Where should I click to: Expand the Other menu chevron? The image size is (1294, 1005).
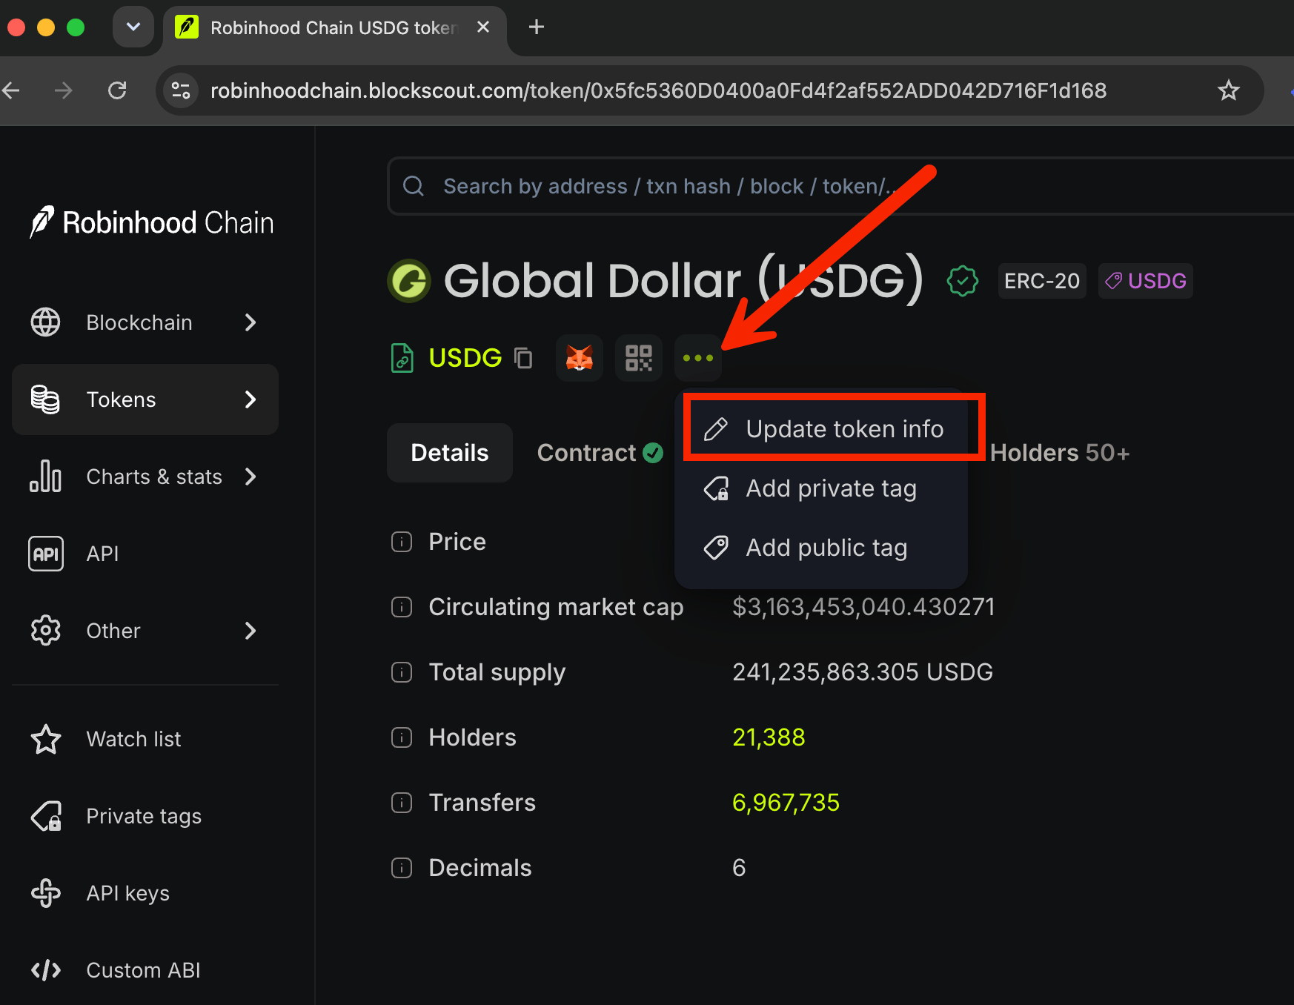click(250, 631)
